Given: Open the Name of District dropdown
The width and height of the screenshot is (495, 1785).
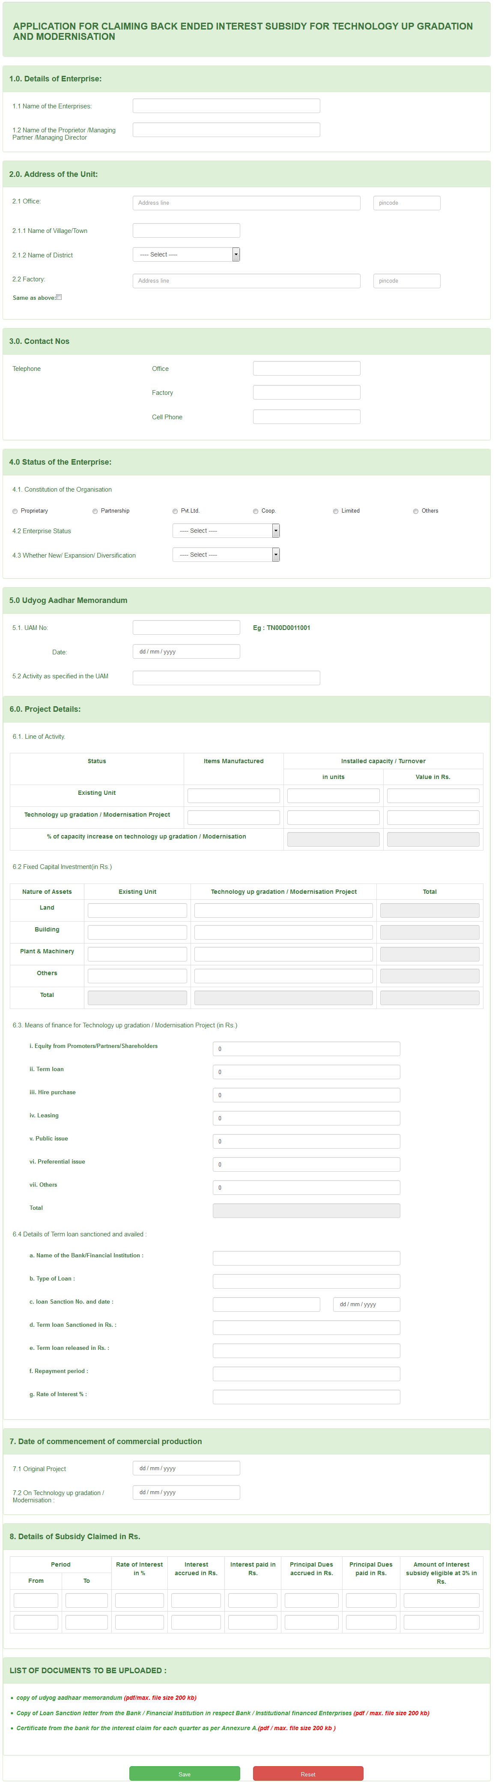Looking at the screenshot, I should pos(186,254).
